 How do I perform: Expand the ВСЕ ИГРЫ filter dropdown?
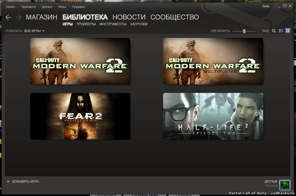34,31
